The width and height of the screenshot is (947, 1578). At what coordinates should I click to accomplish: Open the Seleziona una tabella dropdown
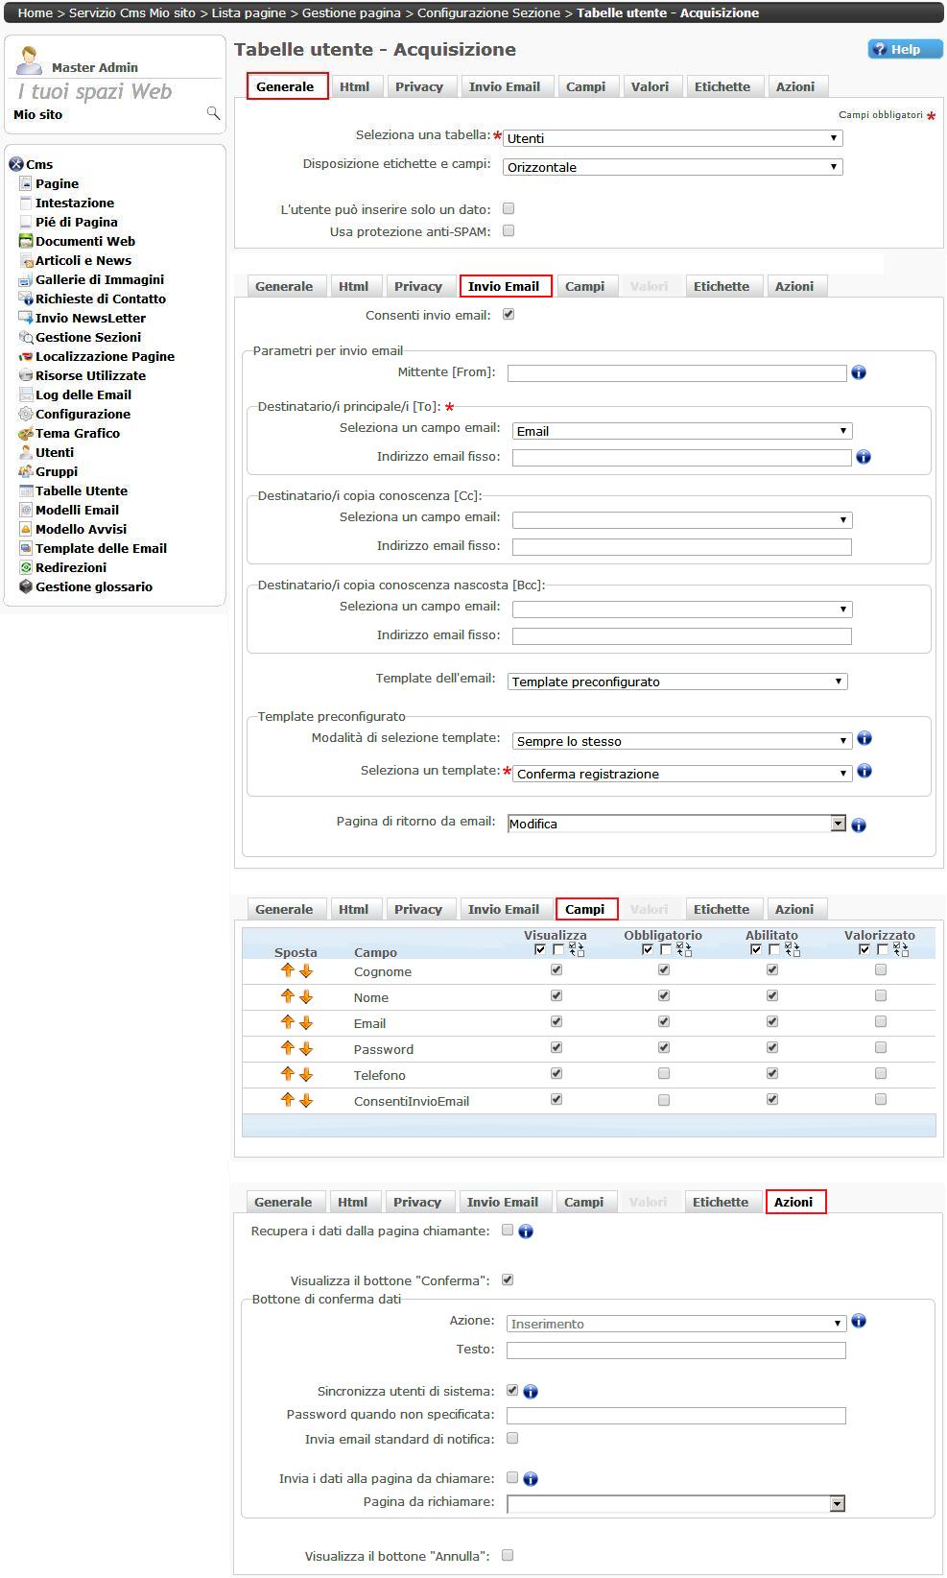coord(673,138)
